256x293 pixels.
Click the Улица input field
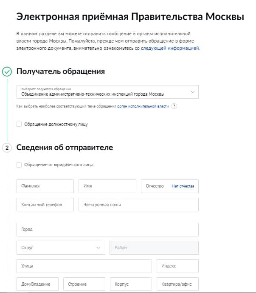pos(84,266)
